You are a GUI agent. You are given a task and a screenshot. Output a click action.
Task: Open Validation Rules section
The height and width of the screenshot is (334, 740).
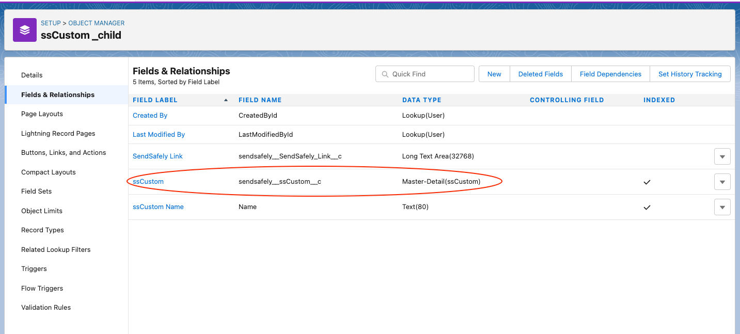46,308
